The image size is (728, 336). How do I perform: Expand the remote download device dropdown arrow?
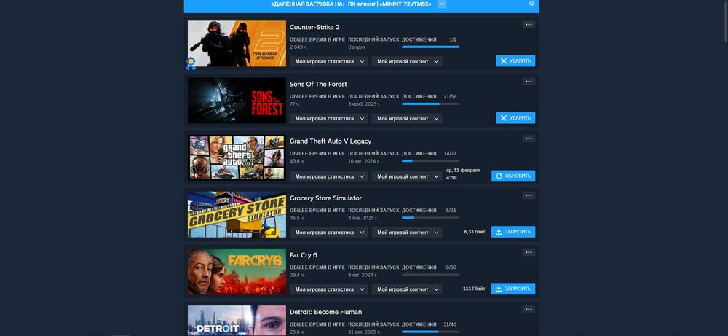[442, 4]
